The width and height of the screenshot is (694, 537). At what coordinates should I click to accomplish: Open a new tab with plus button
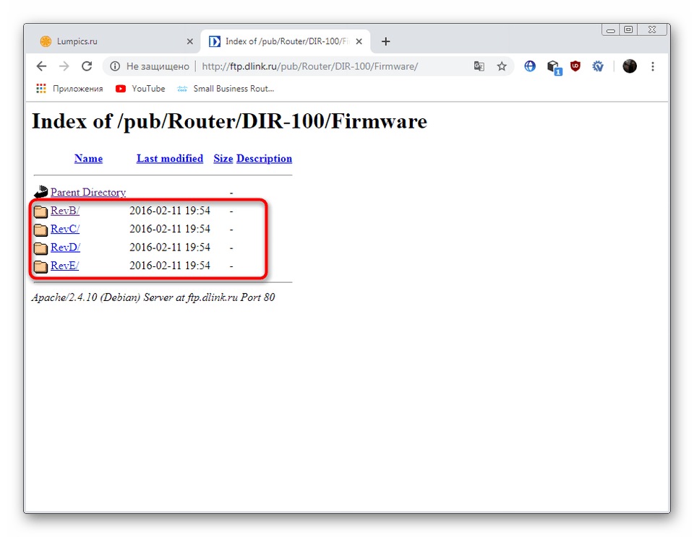coord(385,42)
